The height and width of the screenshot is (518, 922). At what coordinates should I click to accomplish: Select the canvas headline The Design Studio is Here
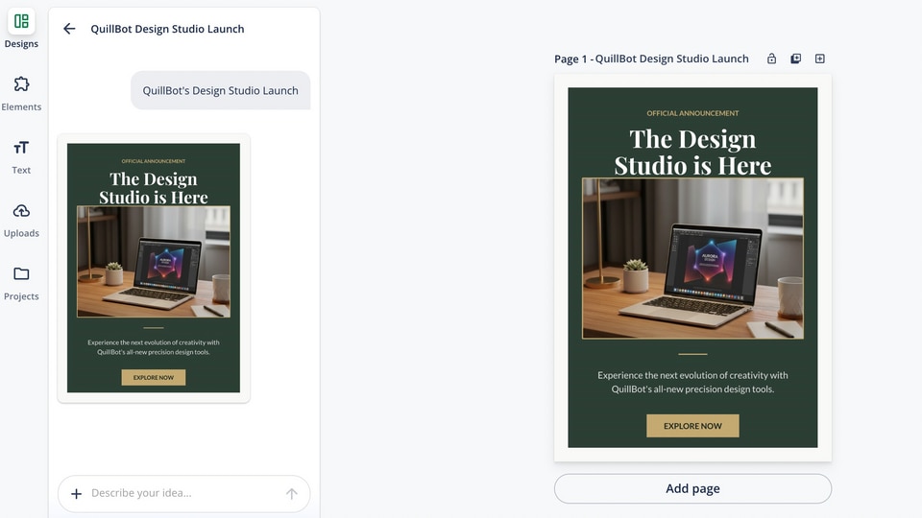pos(692,153)
